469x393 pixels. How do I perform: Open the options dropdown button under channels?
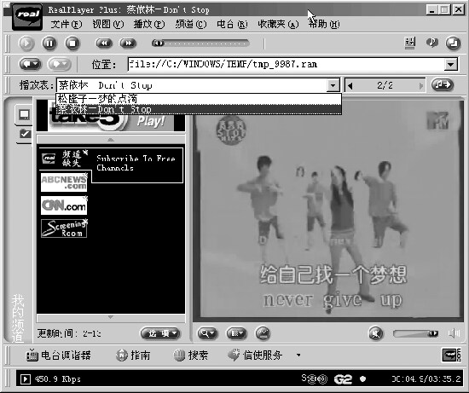[160, 333]
